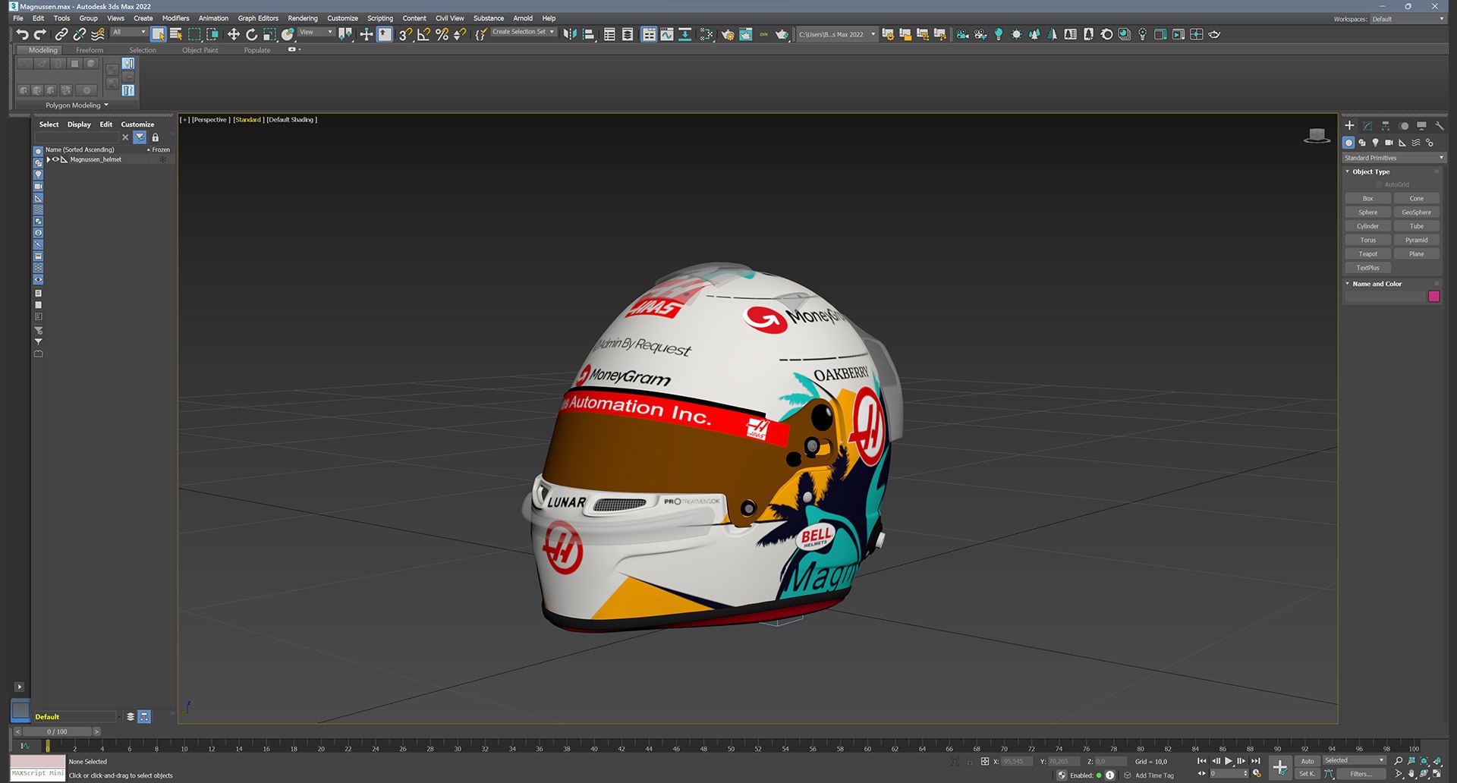Open Select by Name list icon
Screen dimensions: 1457x783
click(176, 34)
